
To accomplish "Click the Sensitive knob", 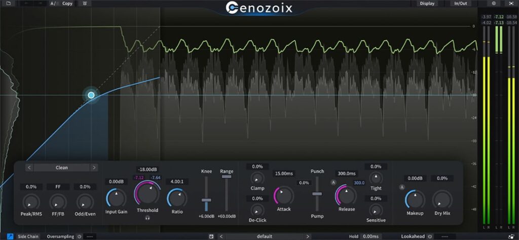I will coord(376,210).
